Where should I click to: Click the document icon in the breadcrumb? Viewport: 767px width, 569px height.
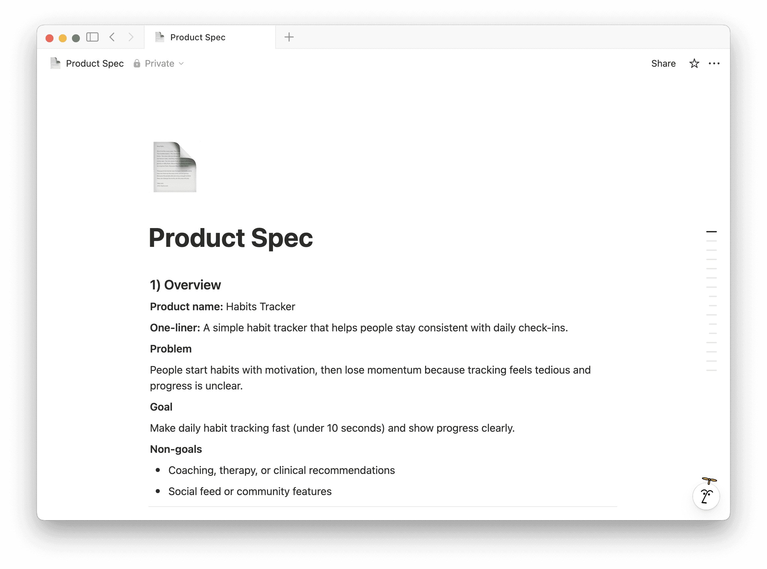point(55,63)
